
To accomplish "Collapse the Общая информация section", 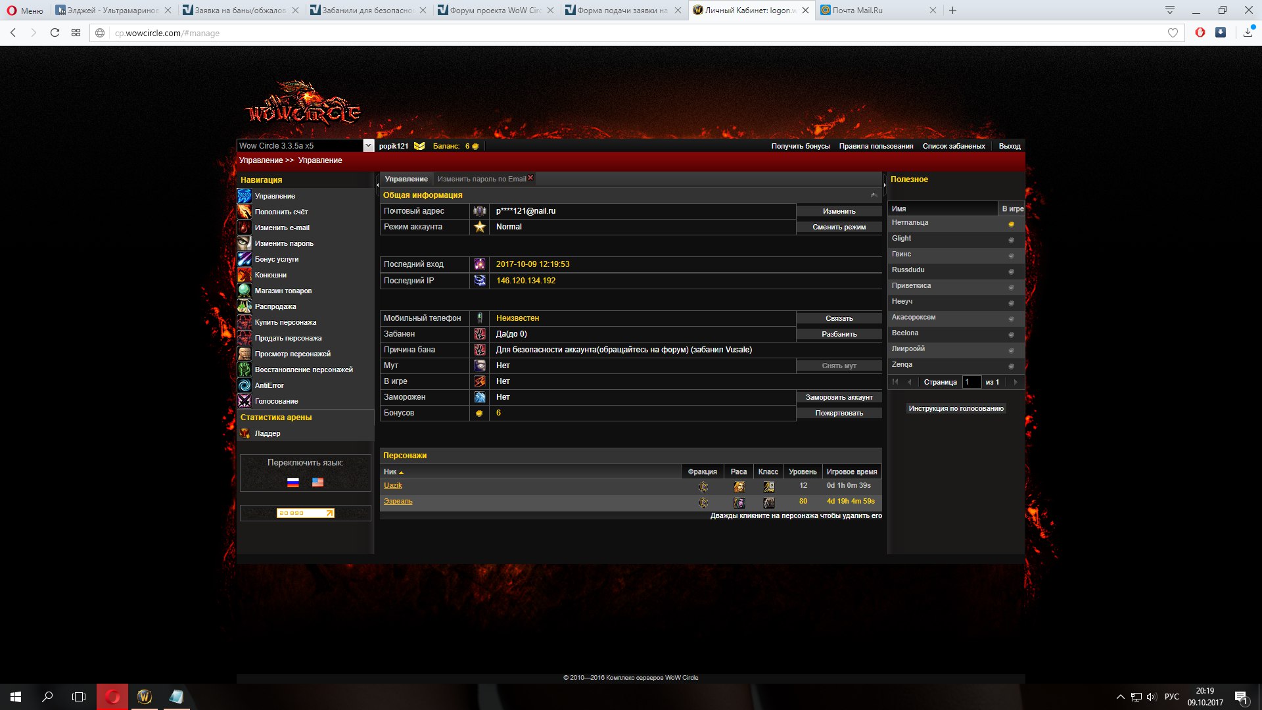I will [x=874, y=195].
